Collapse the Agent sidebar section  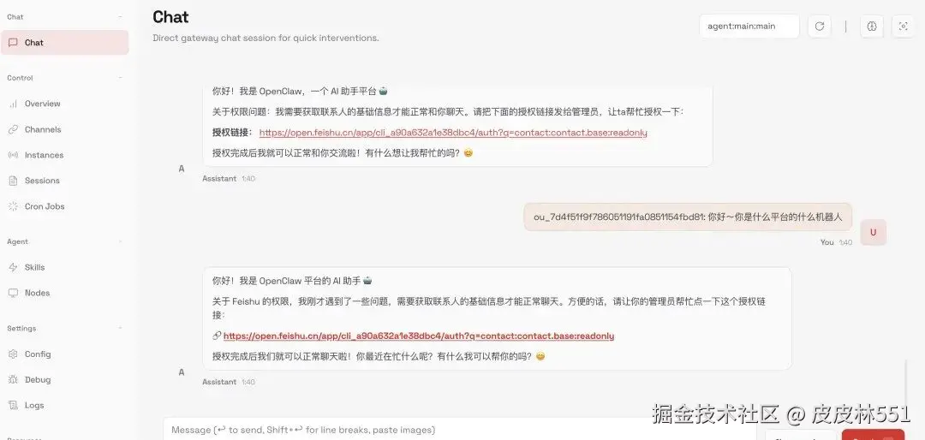(x=121, y=241)
